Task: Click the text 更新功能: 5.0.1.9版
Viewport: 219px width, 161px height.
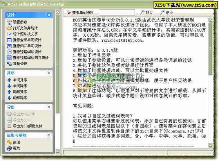Action: (x=95, y=50)
